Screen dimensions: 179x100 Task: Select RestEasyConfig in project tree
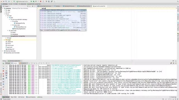20,23
